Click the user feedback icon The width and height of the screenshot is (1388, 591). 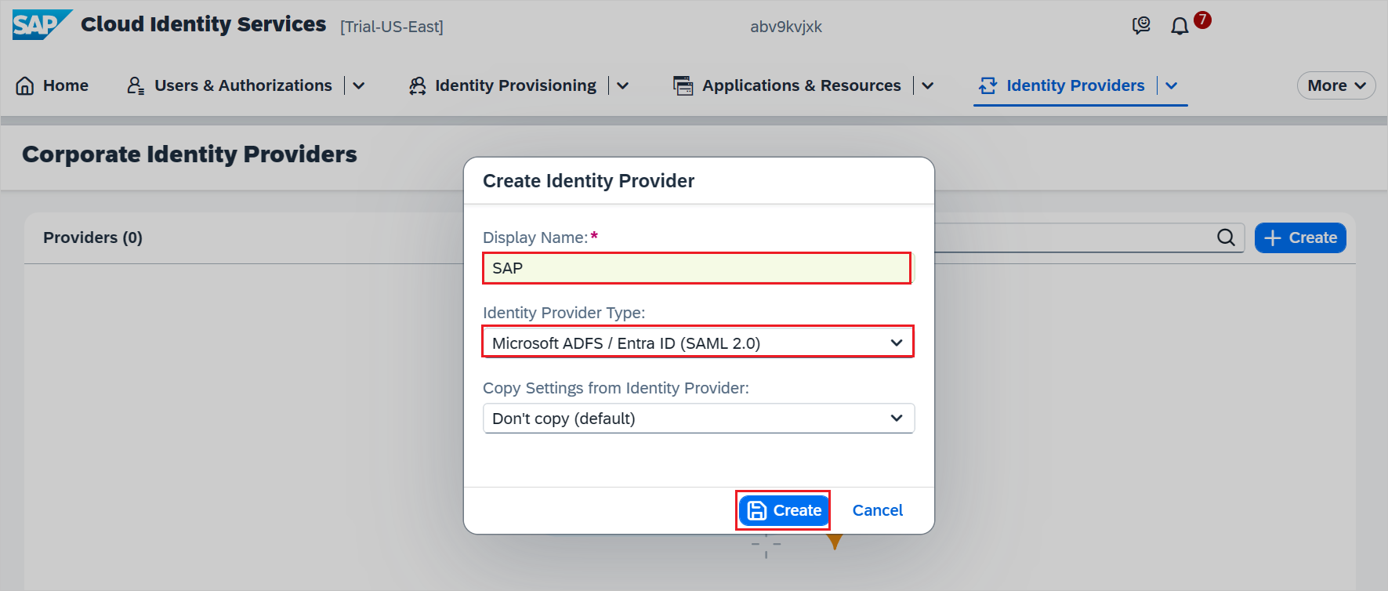point(1141,26)
